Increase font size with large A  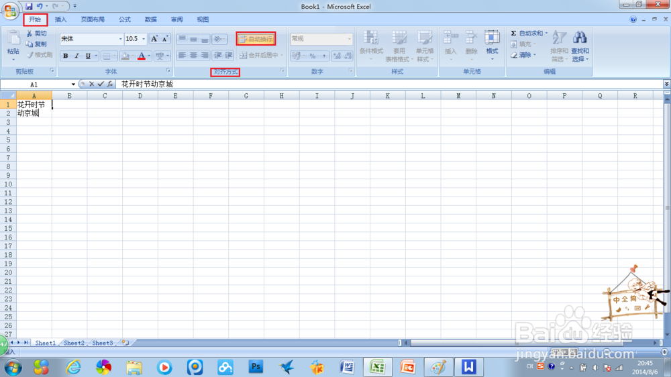pos(154,38)
